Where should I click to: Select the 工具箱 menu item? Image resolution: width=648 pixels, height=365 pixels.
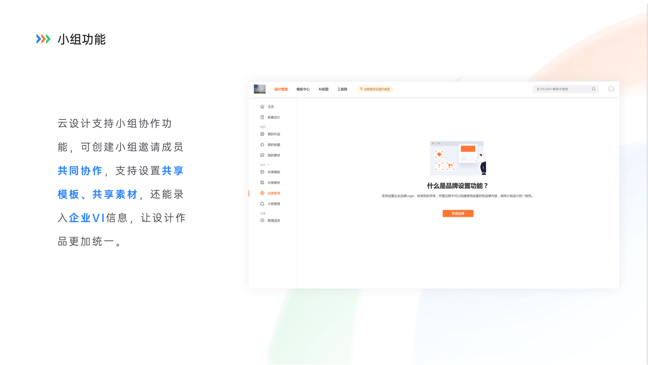click(342, 89)
